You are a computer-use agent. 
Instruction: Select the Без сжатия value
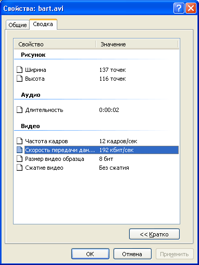coord(114,168)
